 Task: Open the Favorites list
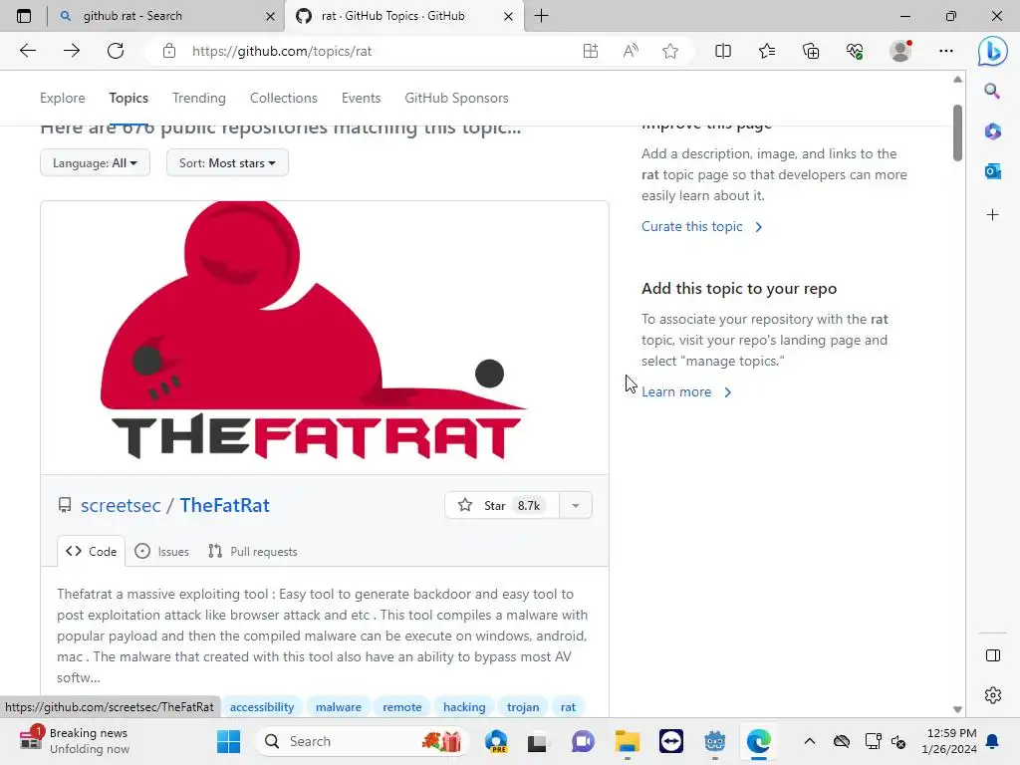click(x=767, y=51)
